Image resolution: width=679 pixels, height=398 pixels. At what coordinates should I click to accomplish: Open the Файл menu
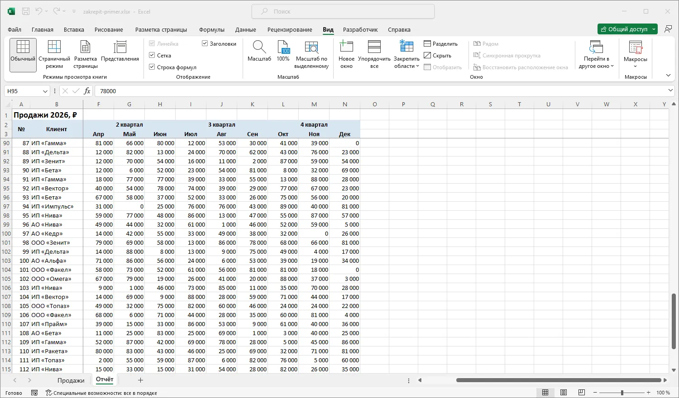coord(14,29)
